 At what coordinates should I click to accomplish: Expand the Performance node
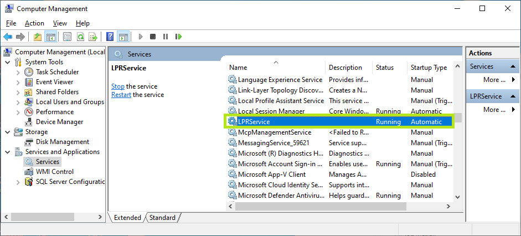pos(18,112)
